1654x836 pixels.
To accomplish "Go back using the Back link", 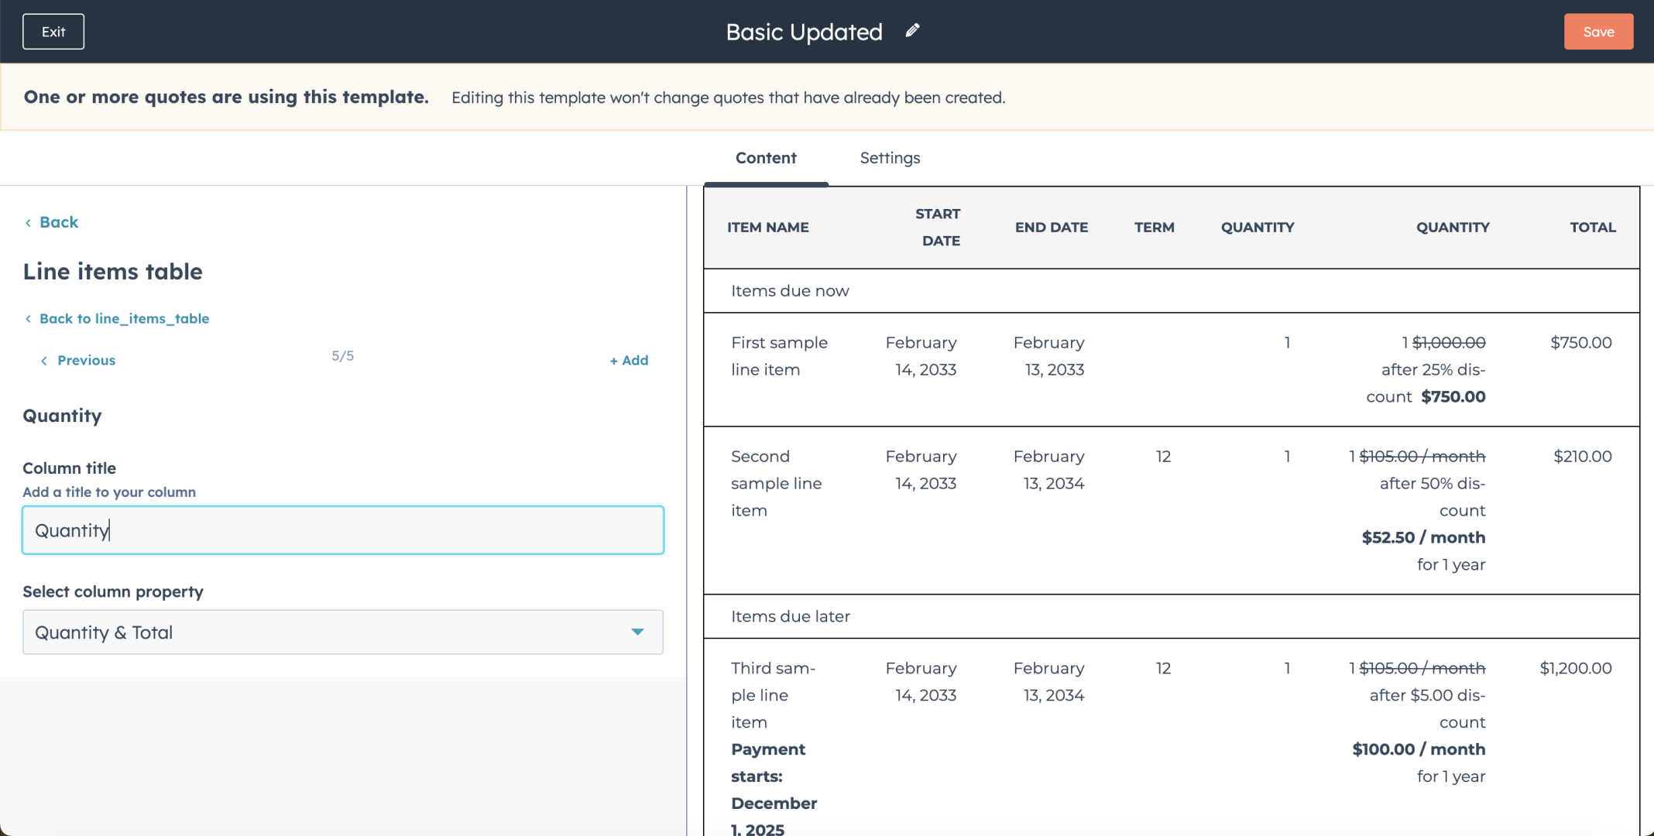I will [51, 222].
